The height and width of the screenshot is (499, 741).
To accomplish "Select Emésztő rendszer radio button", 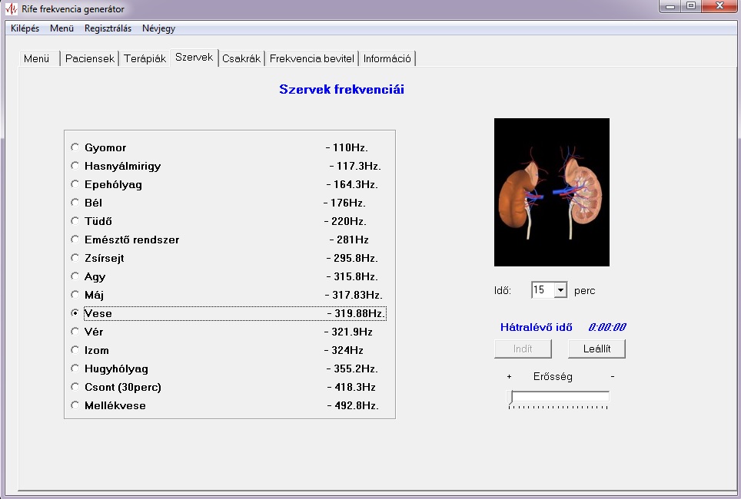I will 75,240.
